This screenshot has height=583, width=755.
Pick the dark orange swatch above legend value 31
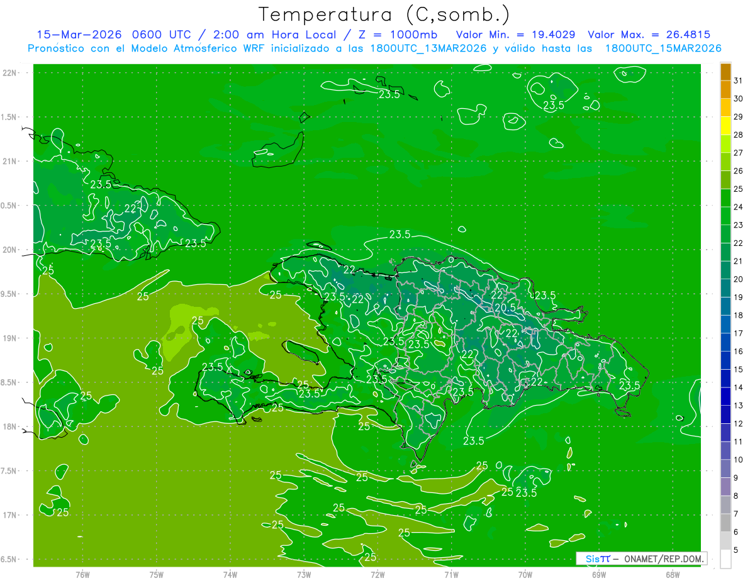tap(725, 71)
